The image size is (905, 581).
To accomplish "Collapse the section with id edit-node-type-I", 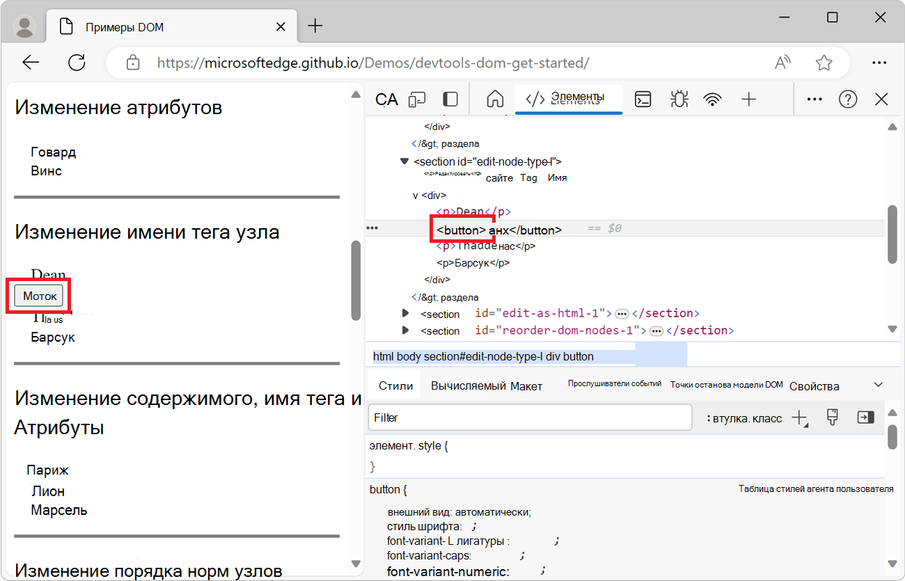I will 405,161.
